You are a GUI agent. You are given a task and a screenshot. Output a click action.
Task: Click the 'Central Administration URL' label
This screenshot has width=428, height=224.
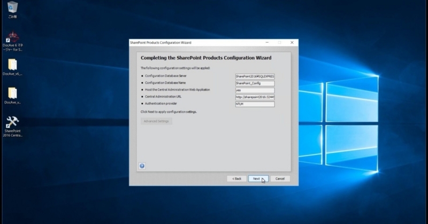163,97
